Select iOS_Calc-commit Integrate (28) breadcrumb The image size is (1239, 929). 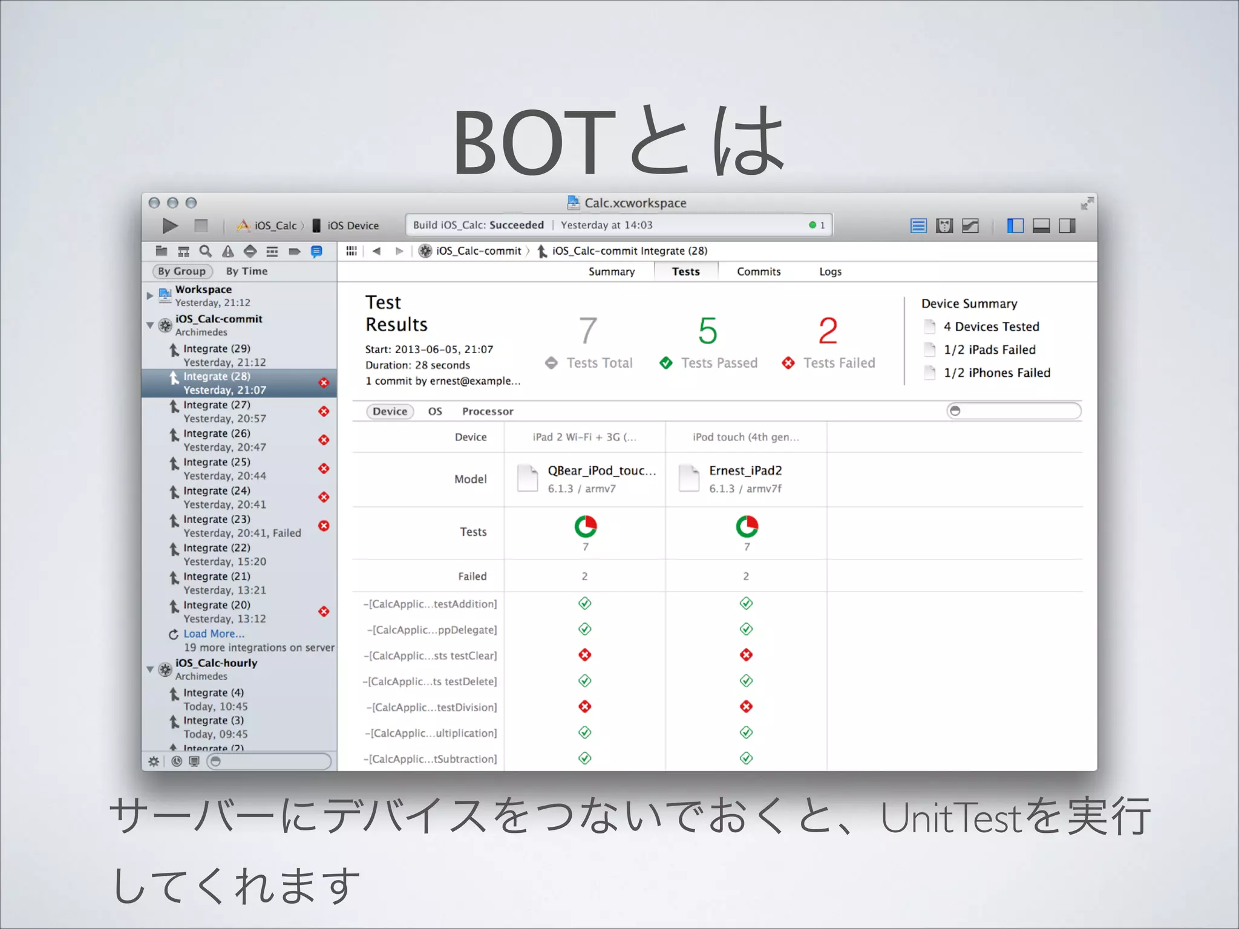pyautogui.click(x=622, y=251)
